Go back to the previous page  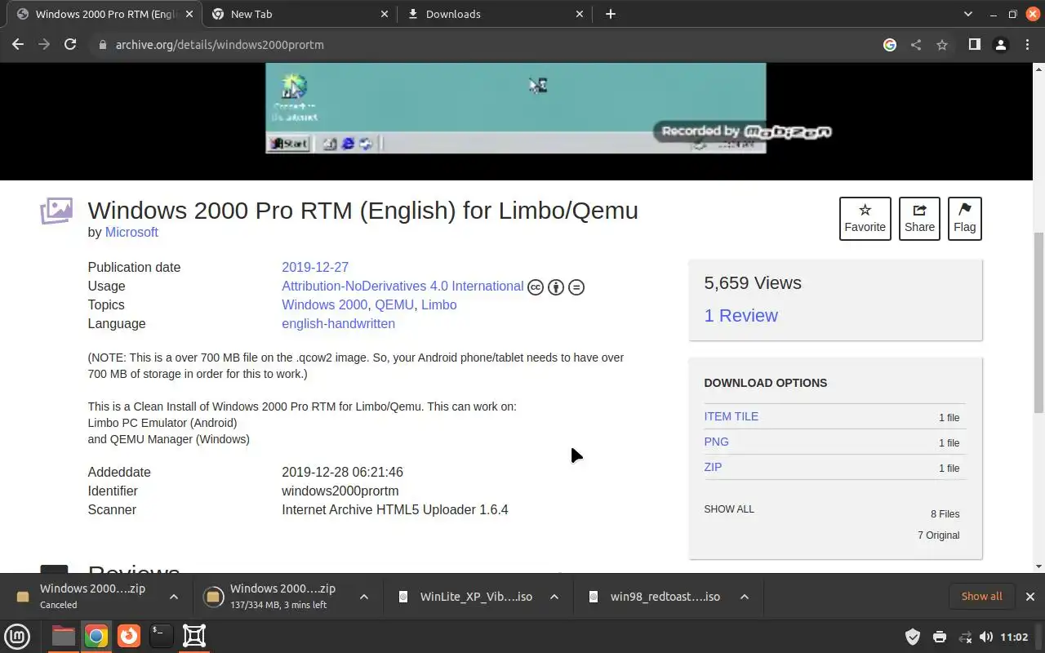[x=18, y=45]
